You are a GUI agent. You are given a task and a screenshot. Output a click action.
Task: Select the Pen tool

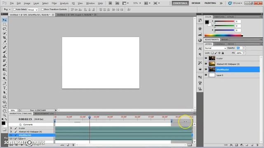pyautogui.click(x=5, y=83)
